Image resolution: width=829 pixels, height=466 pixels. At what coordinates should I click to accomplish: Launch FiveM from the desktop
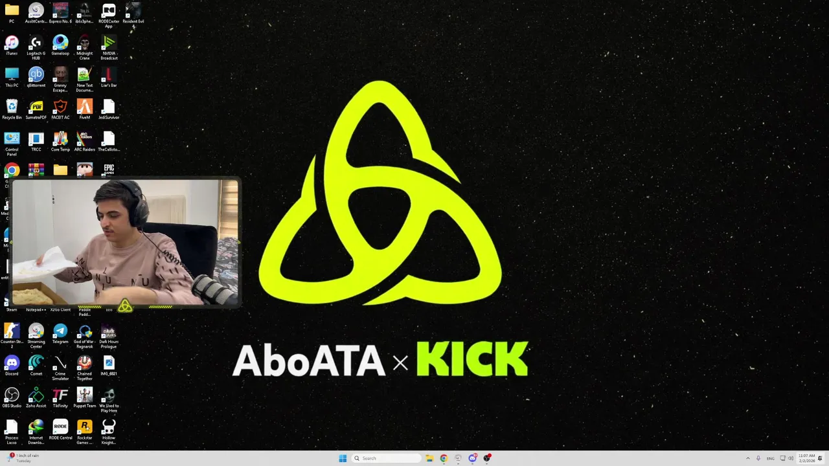pyautogui.click(x=85, y=109)
